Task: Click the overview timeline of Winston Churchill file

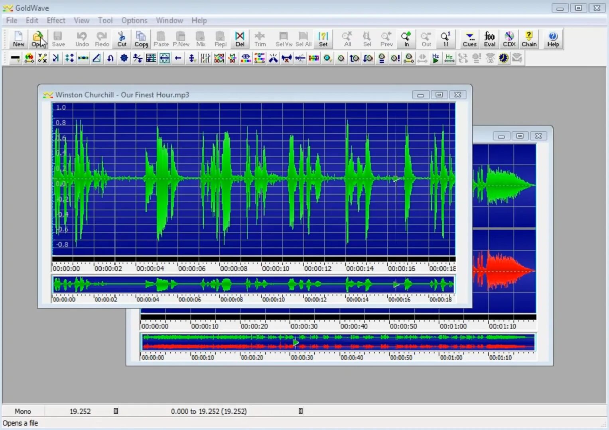Action: pos(252,284)
